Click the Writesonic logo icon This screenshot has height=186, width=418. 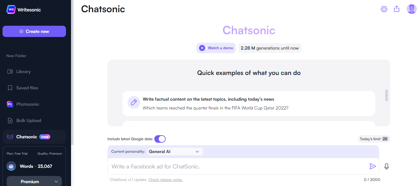[x=11, y=9]
